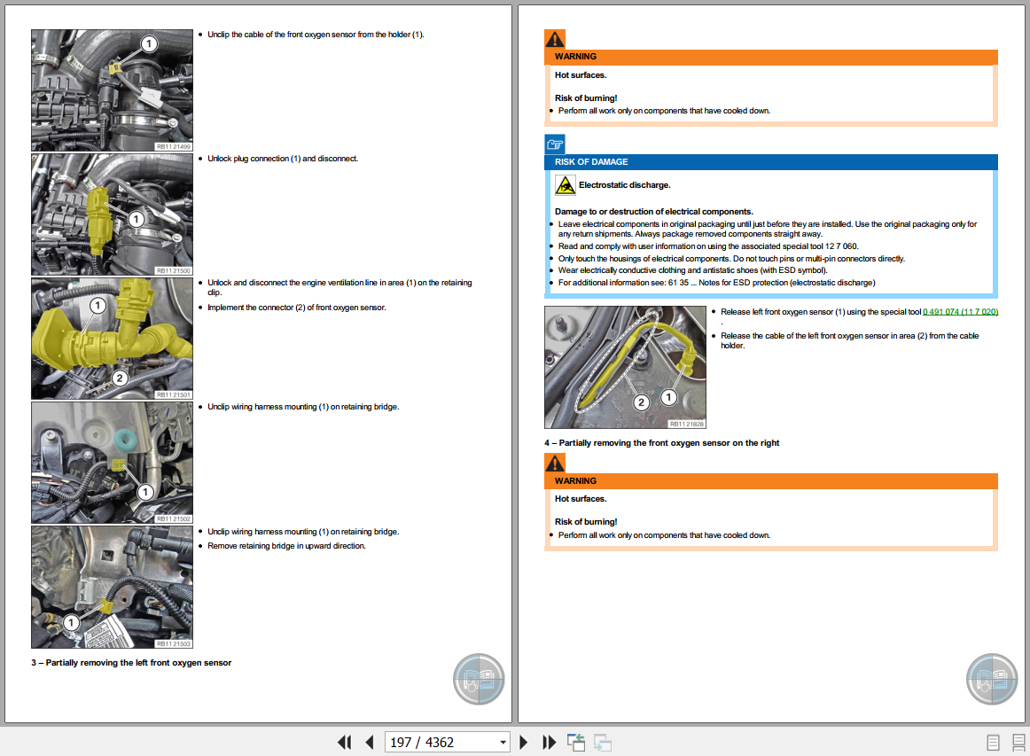The image size is (1030, 756).
Task: Go to the previous page
Action: 369,742
